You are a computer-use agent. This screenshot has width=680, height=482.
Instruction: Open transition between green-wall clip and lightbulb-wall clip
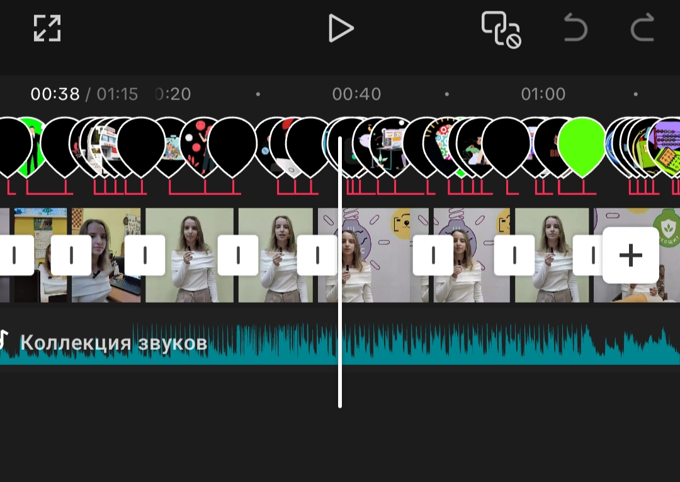point(317,255)
